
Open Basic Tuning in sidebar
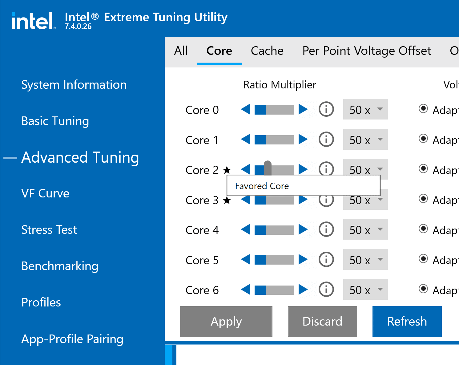tap(55, 121)
